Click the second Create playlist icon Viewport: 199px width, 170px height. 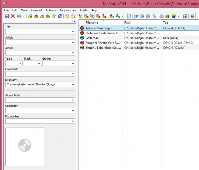pos(148,16)
